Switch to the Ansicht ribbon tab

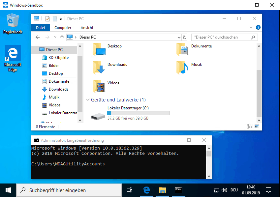pos(87,28)
